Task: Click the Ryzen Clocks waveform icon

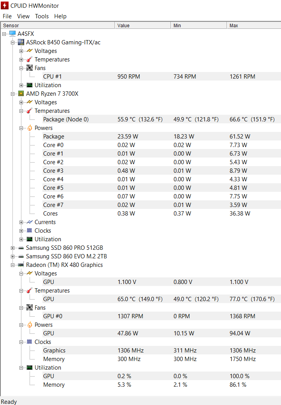Action: pyautogui.click(x=30, y=230)
